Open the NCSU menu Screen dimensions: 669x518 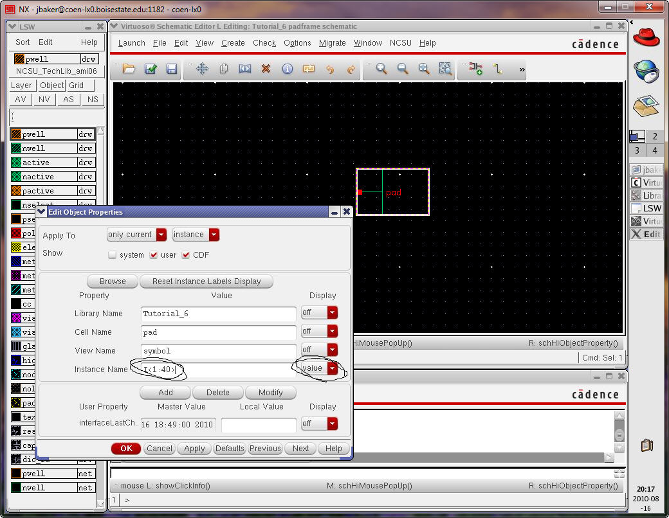pyautogui.click(x=400, y=43)
